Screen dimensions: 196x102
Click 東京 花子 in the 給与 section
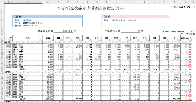(18, 45)
